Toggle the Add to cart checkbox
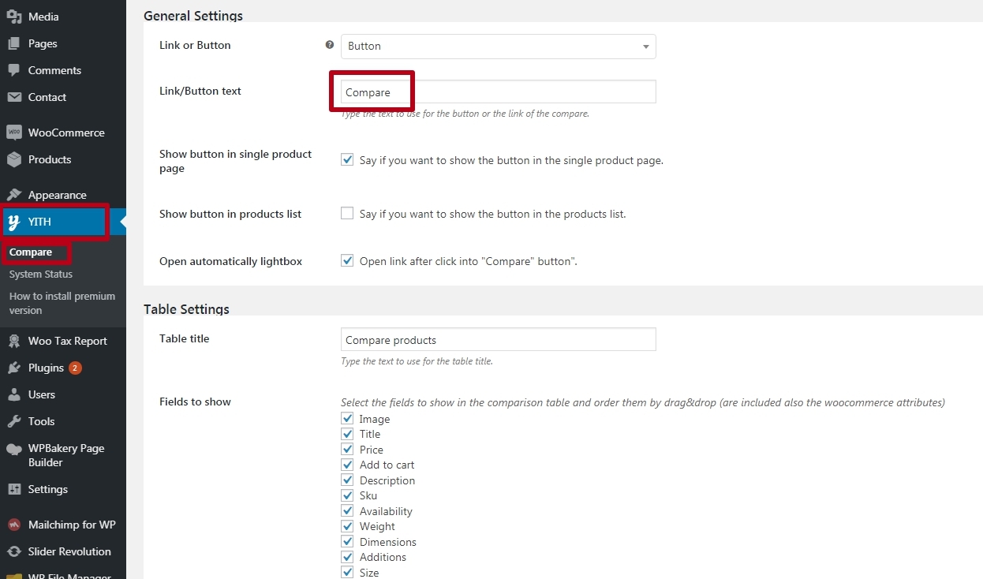The height and width of the screenshot is (579, 983). pos(347,465)
